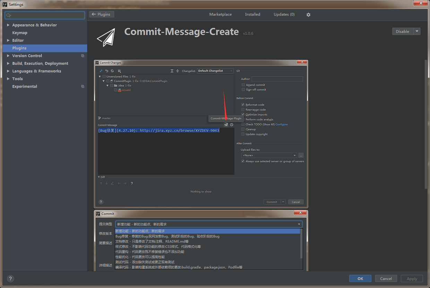Toggle Optimize imports checkbox
The width and height of the screenshot is (430, 288).
[x=243, y=114]
